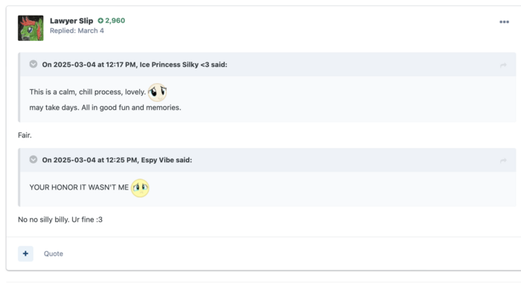The image size is (521, 284).
Task: Open Lawyer Slip's avatar profile picture
Action: coord(31,28)
